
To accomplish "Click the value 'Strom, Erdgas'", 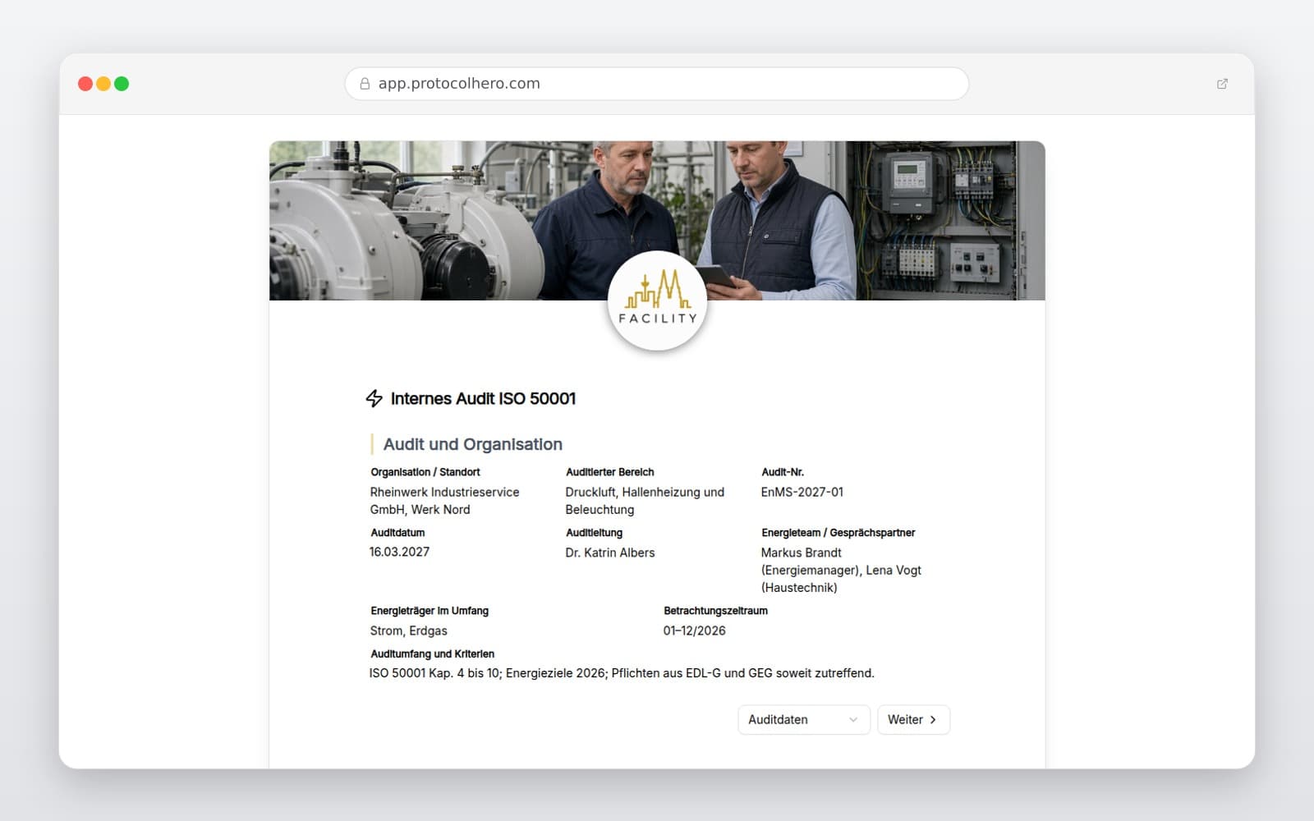I will click(x=408, y=631).
